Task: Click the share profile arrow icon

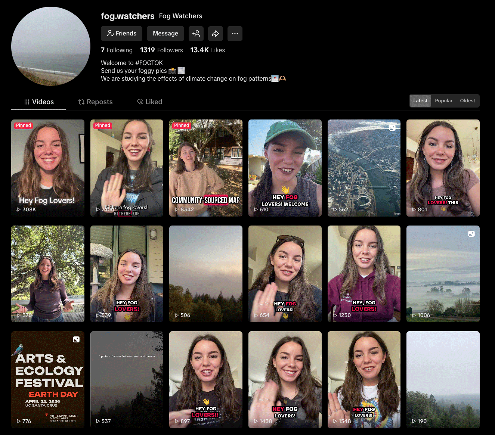Action: [216, 34]
